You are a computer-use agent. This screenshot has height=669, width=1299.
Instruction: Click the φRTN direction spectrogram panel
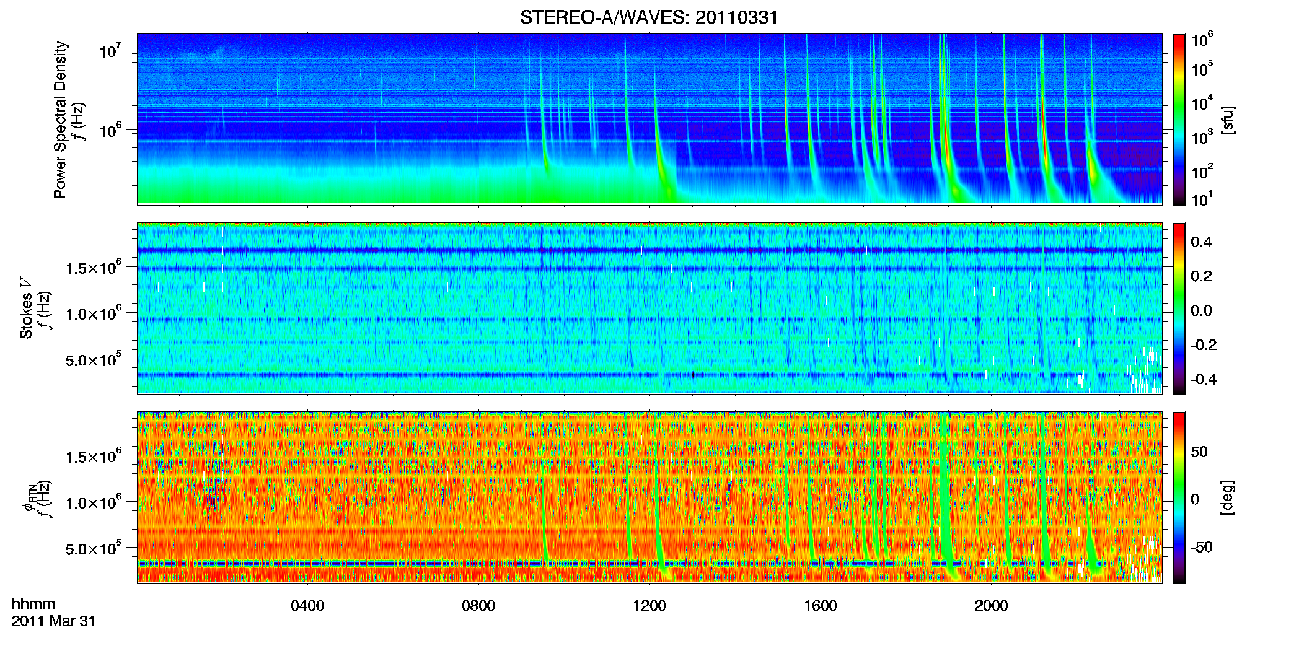[649, 497]
